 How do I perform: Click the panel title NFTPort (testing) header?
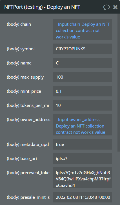pos(42,7)
